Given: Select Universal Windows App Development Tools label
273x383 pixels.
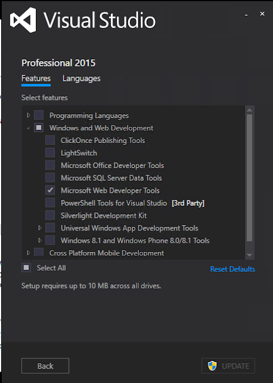Looking at the screenshot, I should coord(129,228).
